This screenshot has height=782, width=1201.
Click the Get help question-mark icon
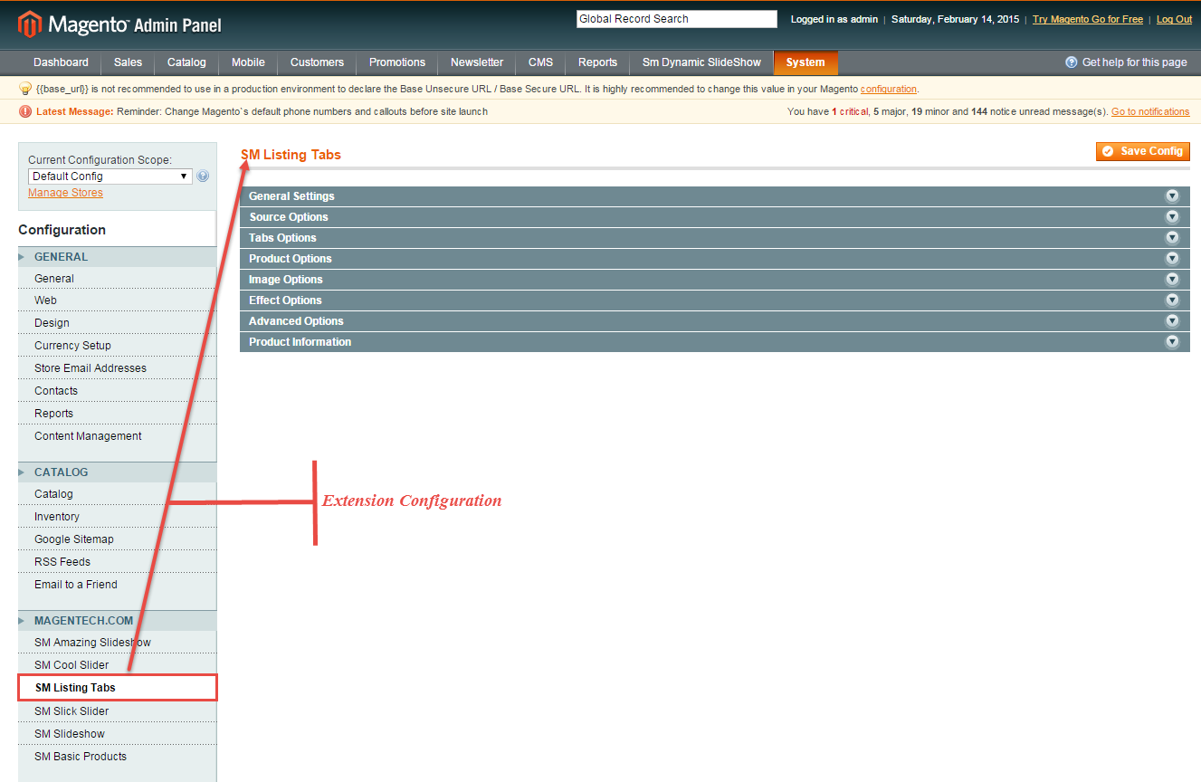(x=1072, y=62)
